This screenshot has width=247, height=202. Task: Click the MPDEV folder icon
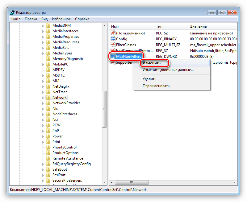pyautogui.click(x=48, y=69)
